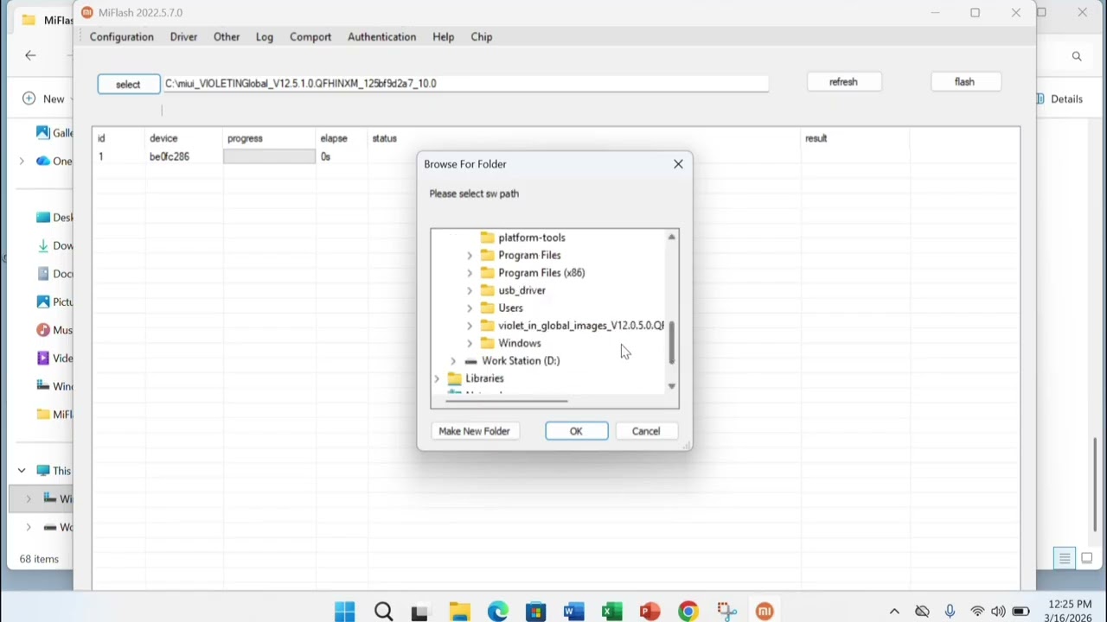Open the Other menu
The image size is (1107, 622).
(227, 37)
